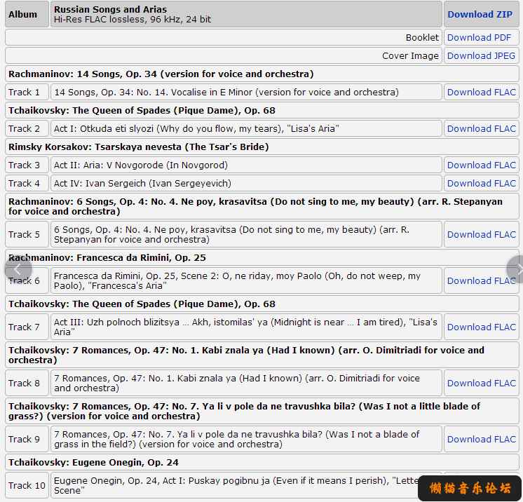The height and width of the screenshot is (502, 523).
Task: Click the 'Track 7' cell
Action: tap(27, 327)
